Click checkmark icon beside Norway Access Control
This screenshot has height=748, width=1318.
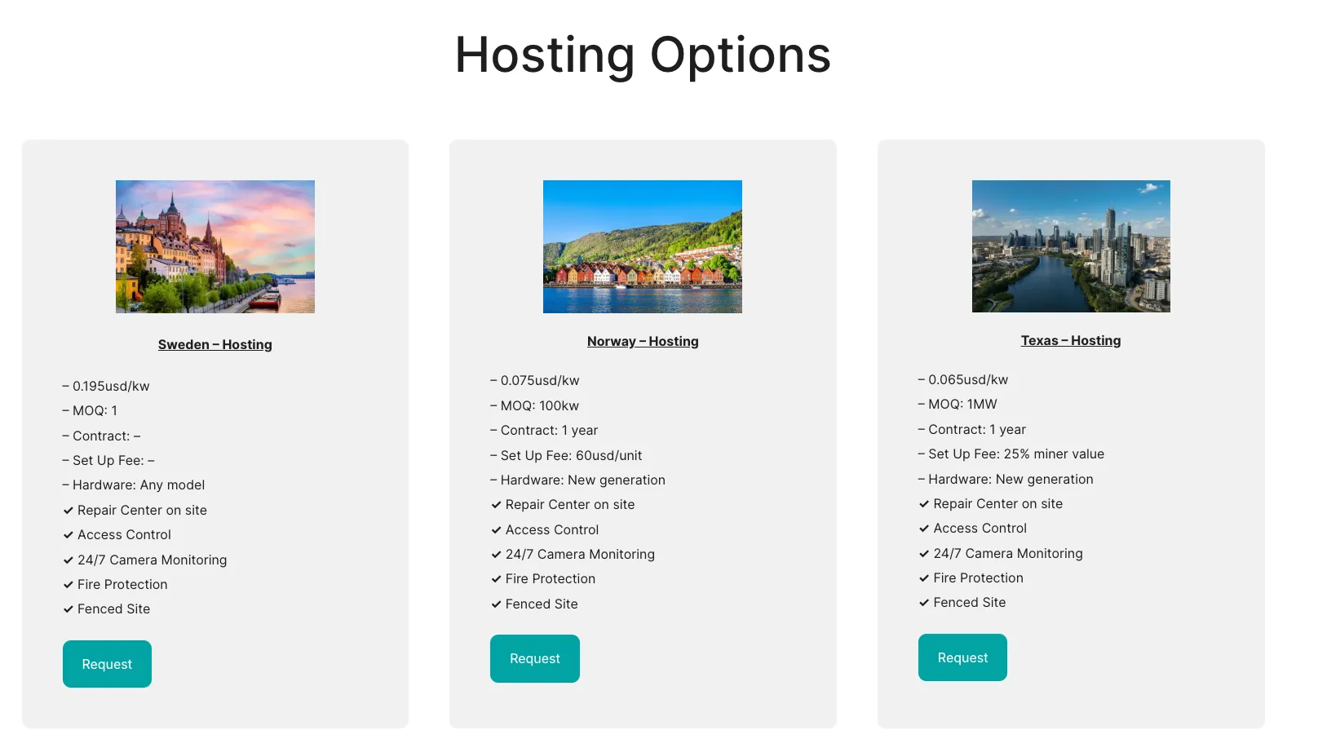tap(496, 530)
